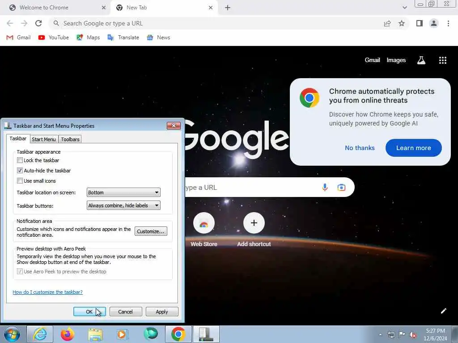This screenshot has height=343, width=458.
Task: Click Cancel in Taskbar Properties
Action: tap(126, 311)
